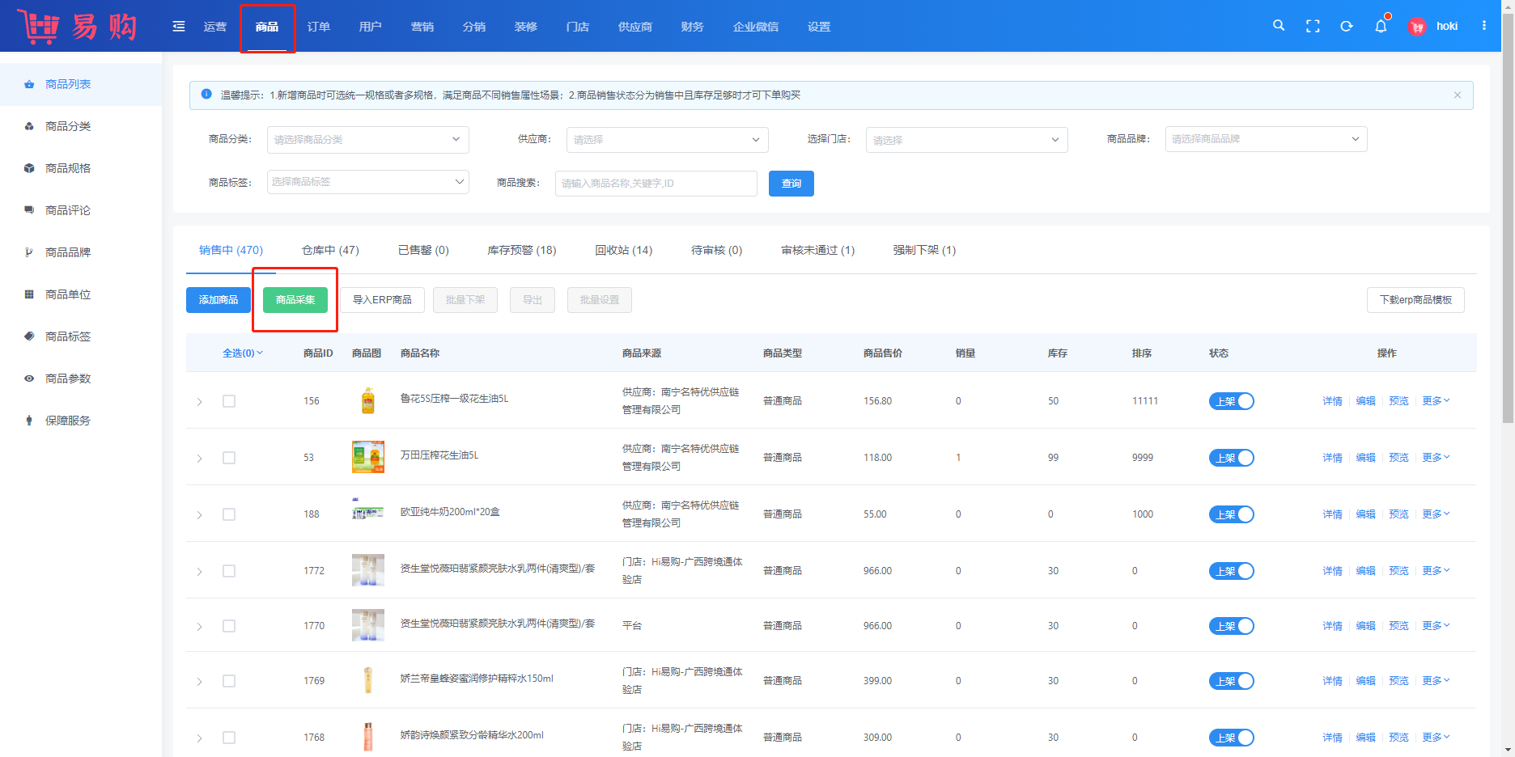The width and height of the screenshot is (1515, 757).
Task: Switch to the 仓库中 (47) tab
Action: [x=330, y=251]
